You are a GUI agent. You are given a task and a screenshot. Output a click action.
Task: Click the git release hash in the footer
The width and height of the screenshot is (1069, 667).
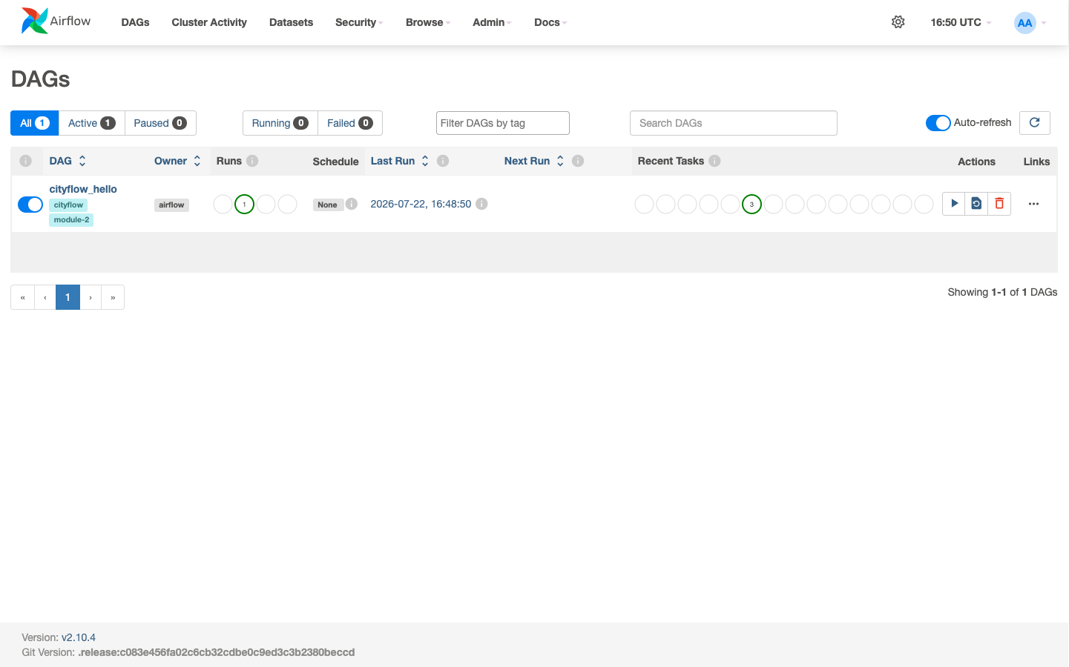tap(217, 652)
